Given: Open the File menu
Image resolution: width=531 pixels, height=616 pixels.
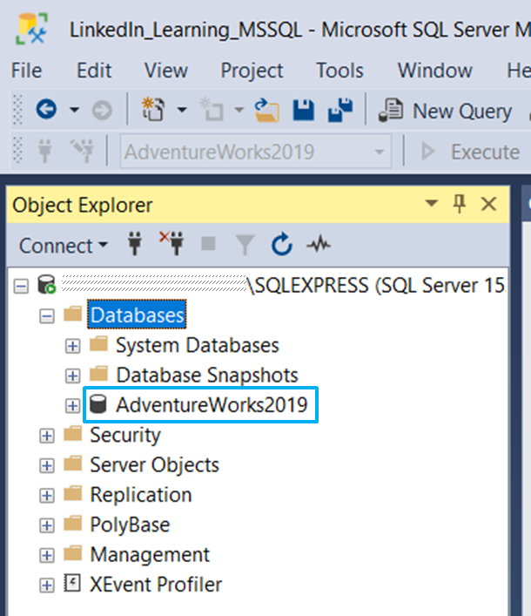Looking at the screenshot, I should [26, 71].
